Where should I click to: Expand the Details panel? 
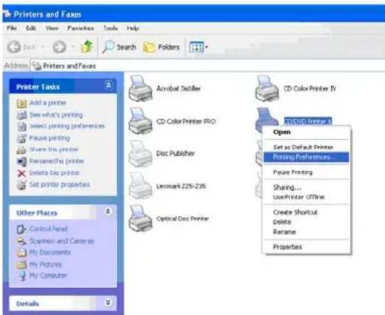(x=108, y=302)
